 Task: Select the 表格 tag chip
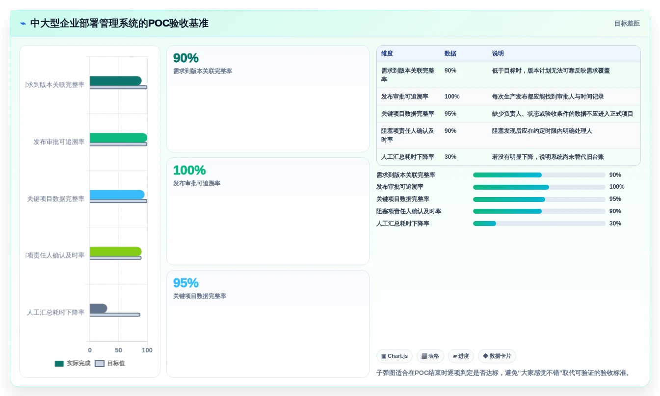click(430, 356)
